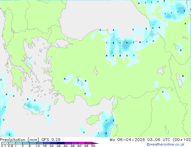This screenshot has height=147, width=191.
Task: Click the 0.5–1 mm legend color swatch
Action: tap(12, 143)
